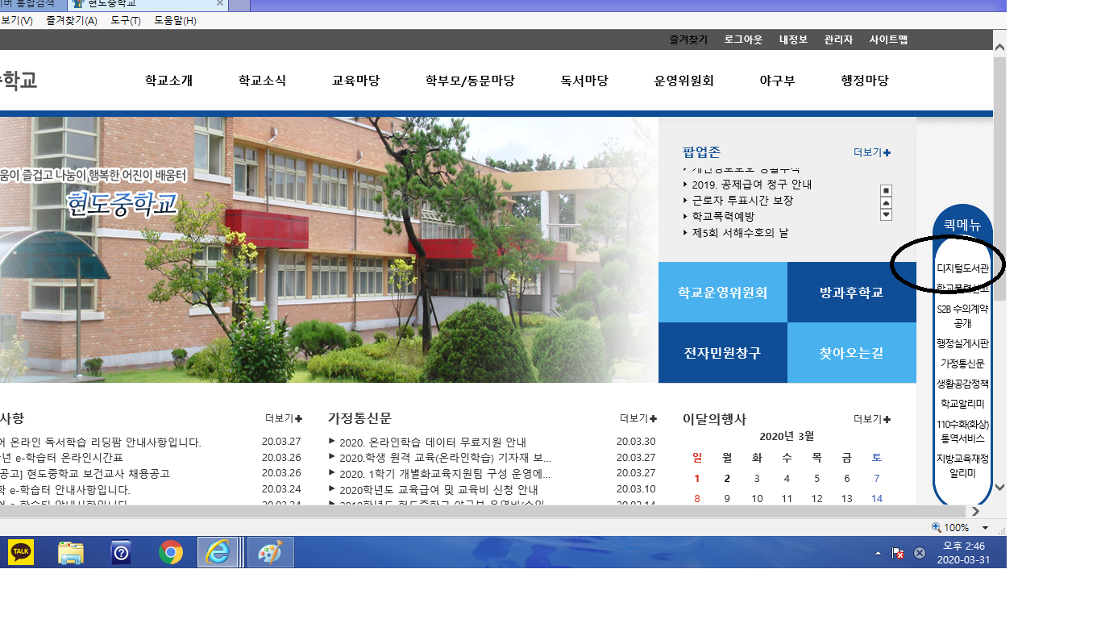The image size is (1101, 619).
Task: Open 가정통신문 in the quick menu
Action: click(962, 364)
